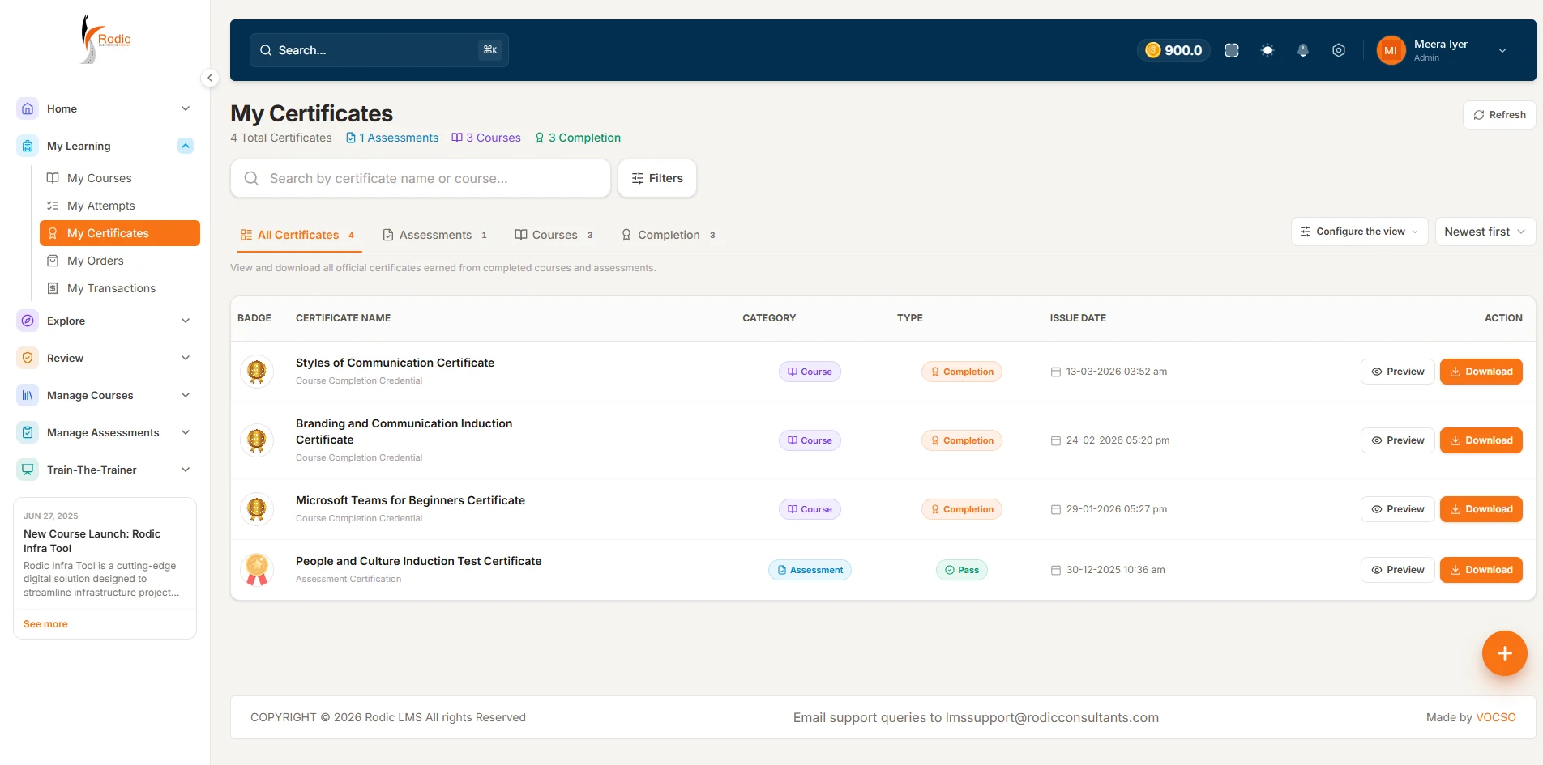Download the People and Culture Induction Test Certificate

point(1481,570)
